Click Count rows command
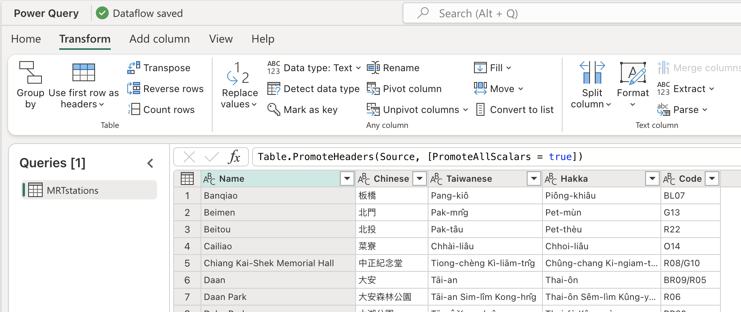The height and width of the screenshot is (312, 741). pos(161,109)
